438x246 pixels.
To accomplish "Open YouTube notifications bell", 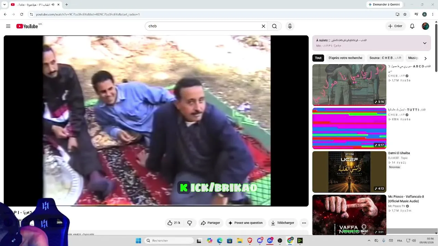I will point(412,26).
